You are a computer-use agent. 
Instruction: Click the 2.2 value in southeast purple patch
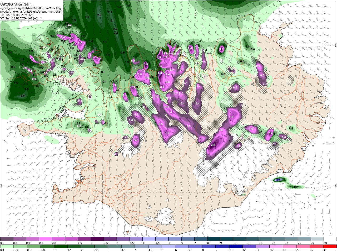[270, 133]
